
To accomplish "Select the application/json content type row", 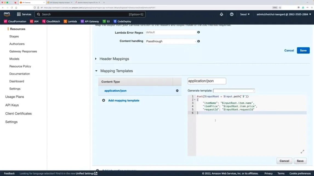I will tap(140, 91).
